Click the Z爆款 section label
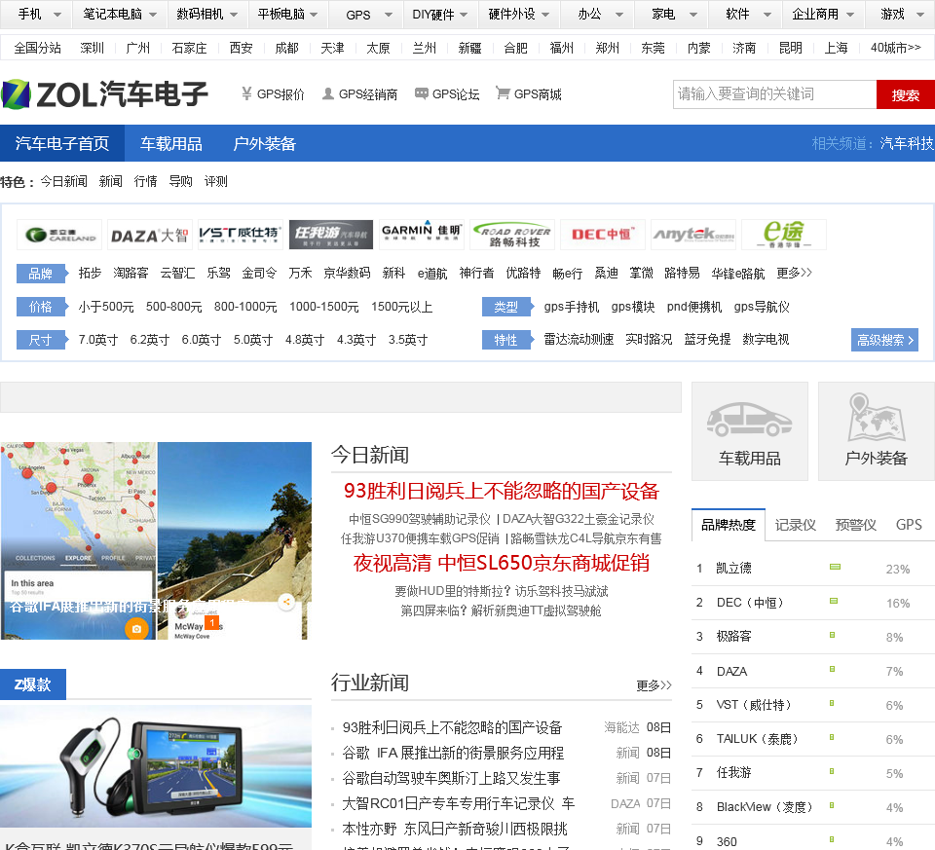 click(x=33, y=684)
